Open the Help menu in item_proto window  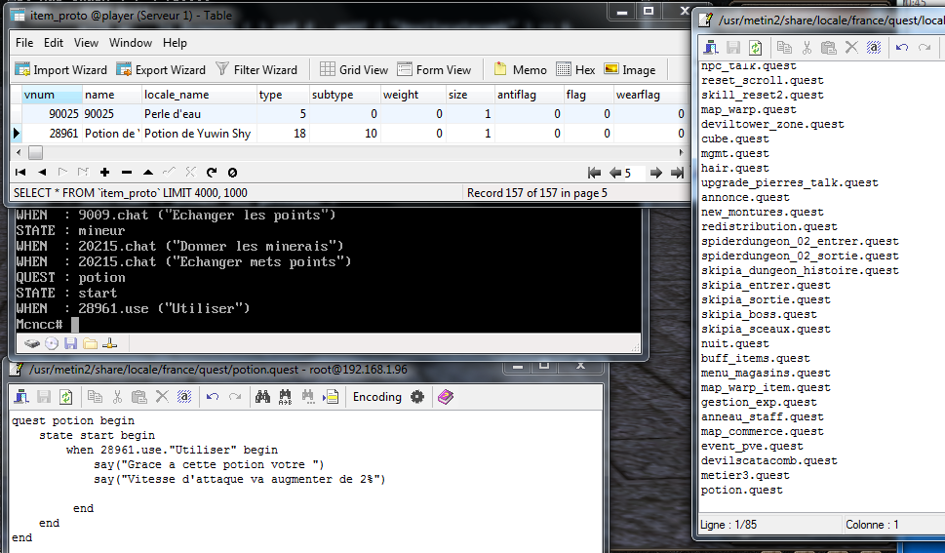click(175, 43)
